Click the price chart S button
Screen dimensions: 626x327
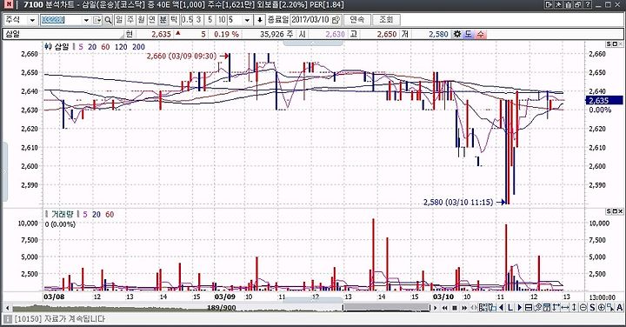[x=609, y=44]
